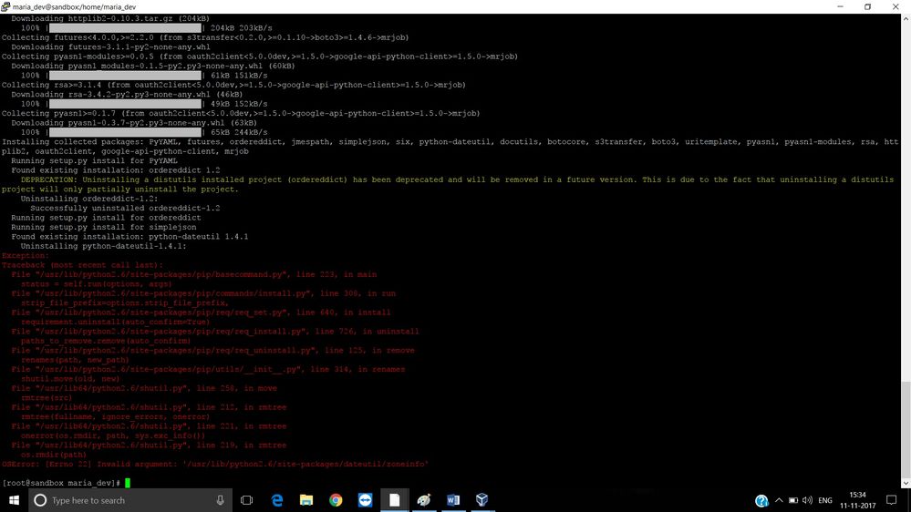Click 'Found existing installation: python-dateutil 1.4.1'

click(x=129, y=236)
